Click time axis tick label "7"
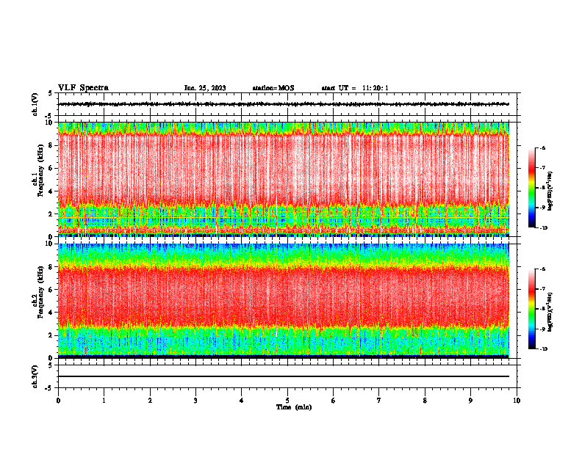 tap(379, 401)
